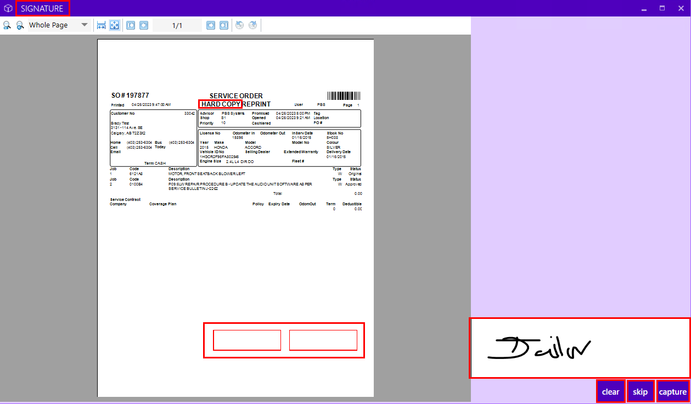Open the Whole Page zoom dropdown

[x=59, y=25]
